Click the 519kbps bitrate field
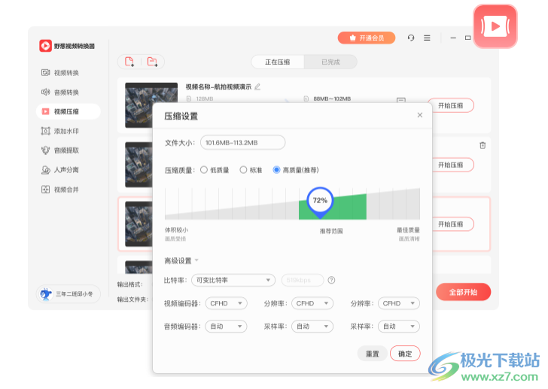Screen dimensions: 548x389 click(x=303, y=280)
